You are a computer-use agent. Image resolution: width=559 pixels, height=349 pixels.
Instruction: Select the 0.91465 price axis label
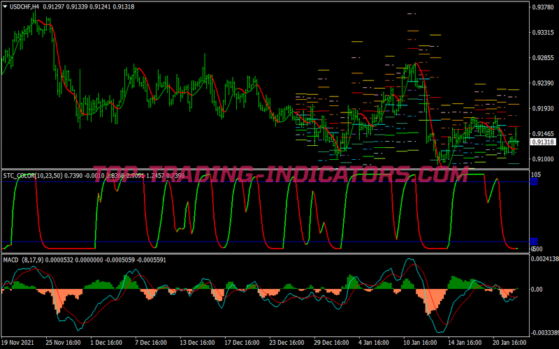543,133
